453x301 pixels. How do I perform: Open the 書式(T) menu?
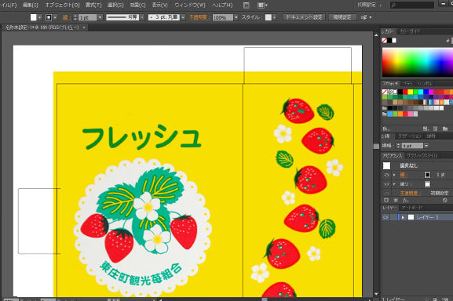[93, 5]
